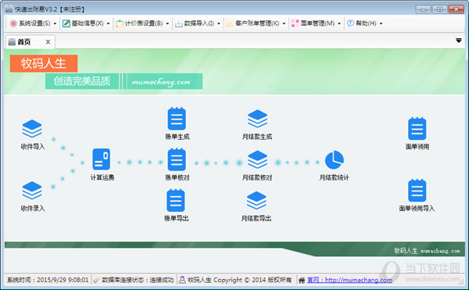This screenshot has height=290, width=469.
Task: Click the home icon in status bar
Action: coord(302,280)
